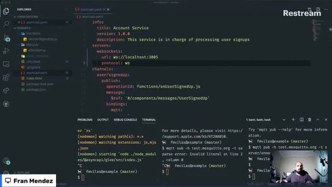Open the editor More Actions ellipsis

click(326, 9)
